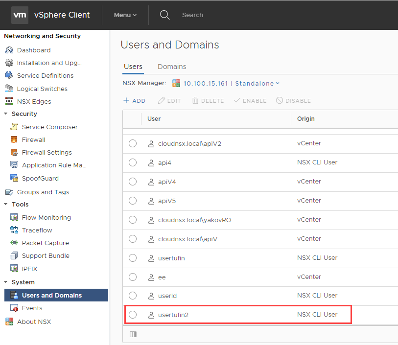Switch to the Domains tab
This screenshot has width=398, height=345.
(x=172, y=67)
